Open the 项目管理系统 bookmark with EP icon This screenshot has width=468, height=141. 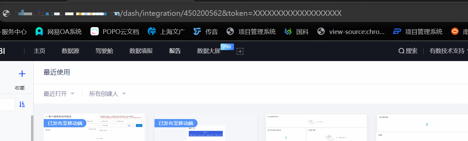click(x=418, y=32)
